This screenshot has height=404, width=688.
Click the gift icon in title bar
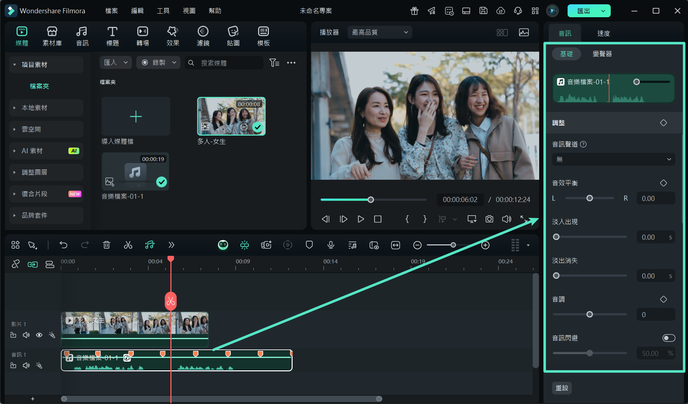(414, 11)
